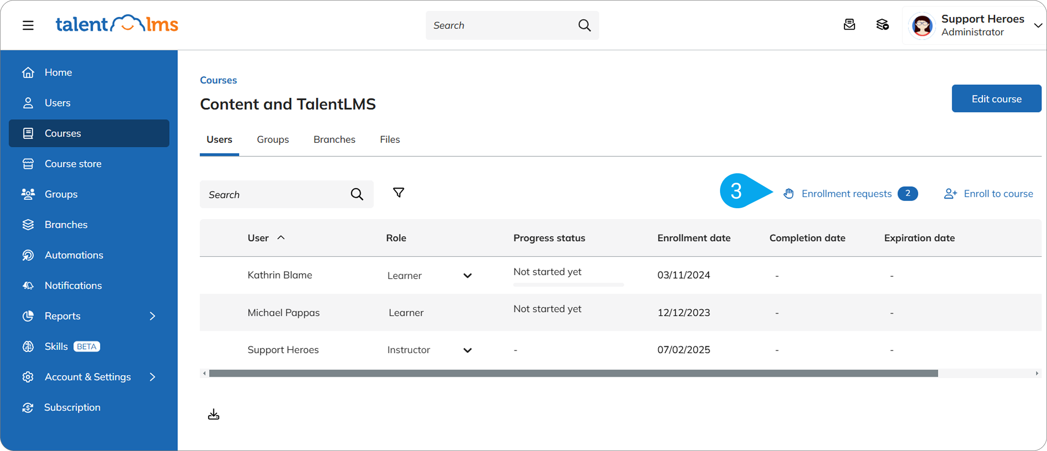Open Subscription menu item

(72, 407)
